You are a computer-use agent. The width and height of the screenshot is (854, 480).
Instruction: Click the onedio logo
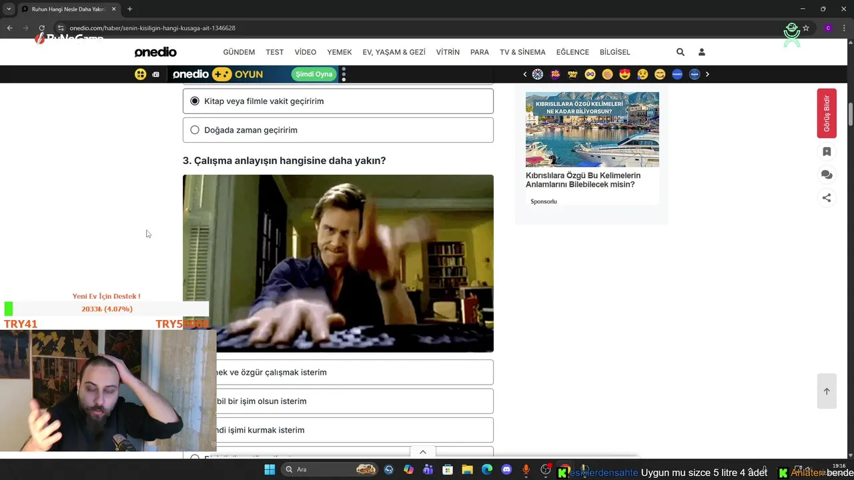tap(155, 52)
